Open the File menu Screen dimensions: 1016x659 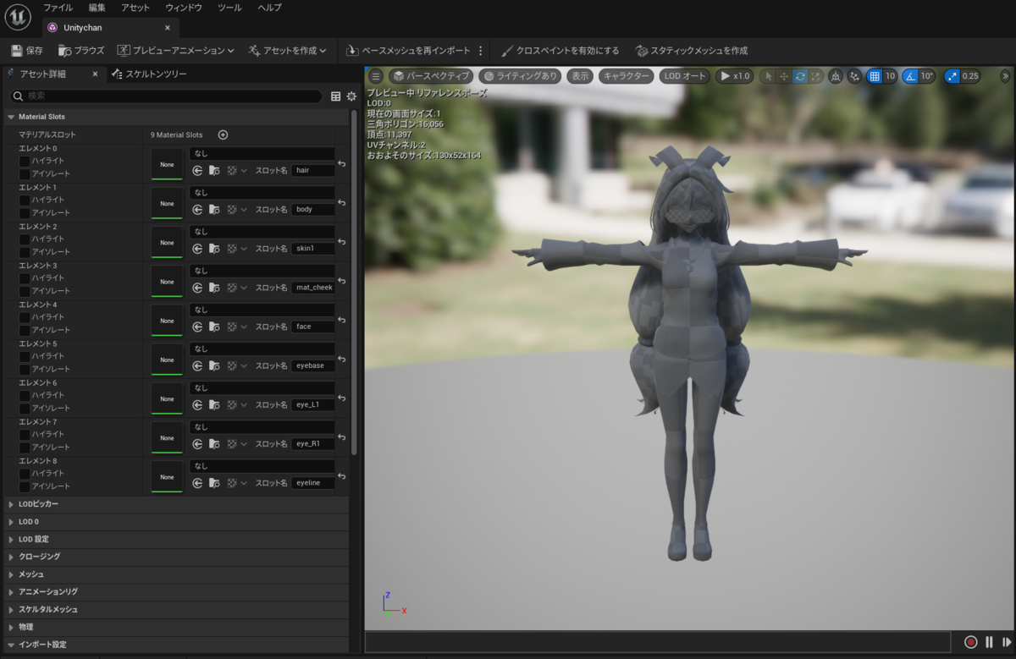point(58,8)
